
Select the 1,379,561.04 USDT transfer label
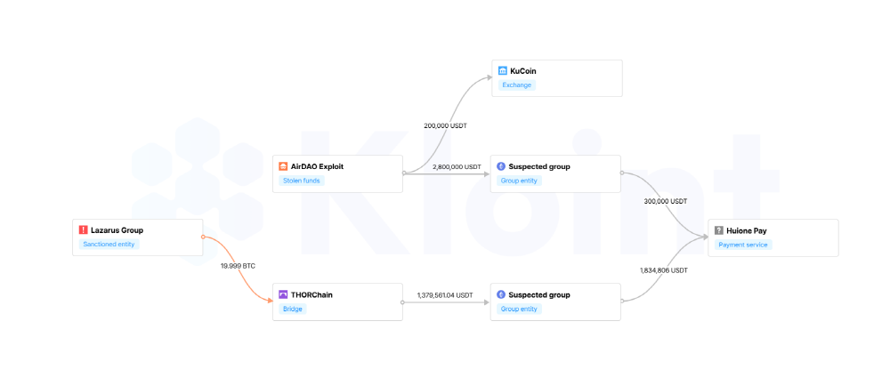445,295
